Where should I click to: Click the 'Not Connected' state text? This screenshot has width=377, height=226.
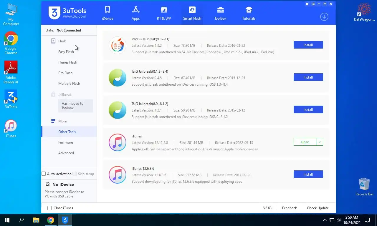(69, 30)
